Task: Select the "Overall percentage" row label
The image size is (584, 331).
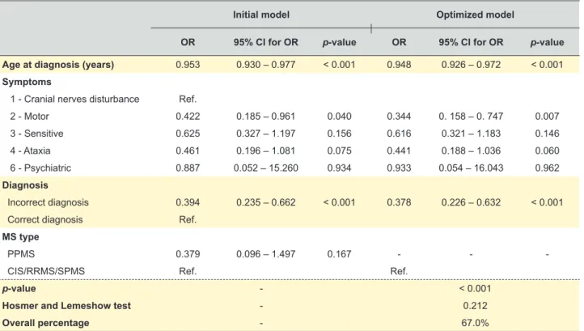Action: pyautogui.click(x=45, y=323)
